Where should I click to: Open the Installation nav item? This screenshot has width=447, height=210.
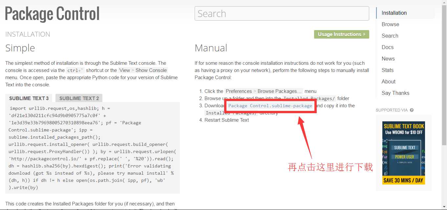click(394, 13)
